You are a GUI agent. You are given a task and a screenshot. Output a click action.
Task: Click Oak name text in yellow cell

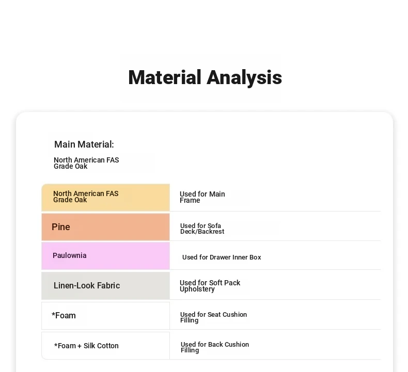click(86, 197)
